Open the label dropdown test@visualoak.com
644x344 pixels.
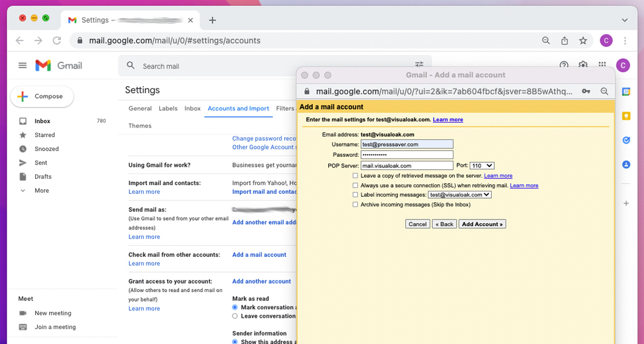tap(459, 195)
